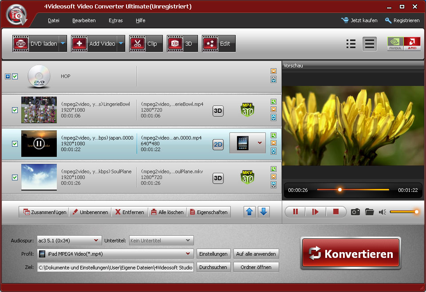This screenshot has height=292, width=426.
Task: Click the green wrench icon on SoulPlane row
Action: point(274,169)
